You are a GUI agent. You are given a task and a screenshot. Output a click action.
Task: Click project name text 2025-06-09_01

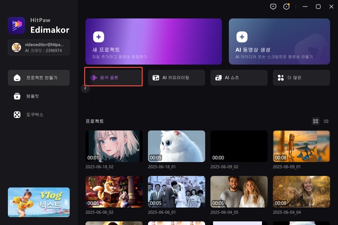coord(287,167)
